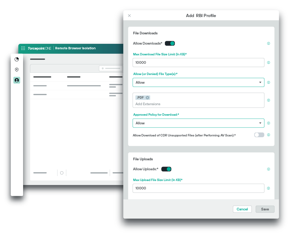Image resolution: width=290 pixels, height=239 pixels.
Task: Save the RBI profile
Action: 265,209
